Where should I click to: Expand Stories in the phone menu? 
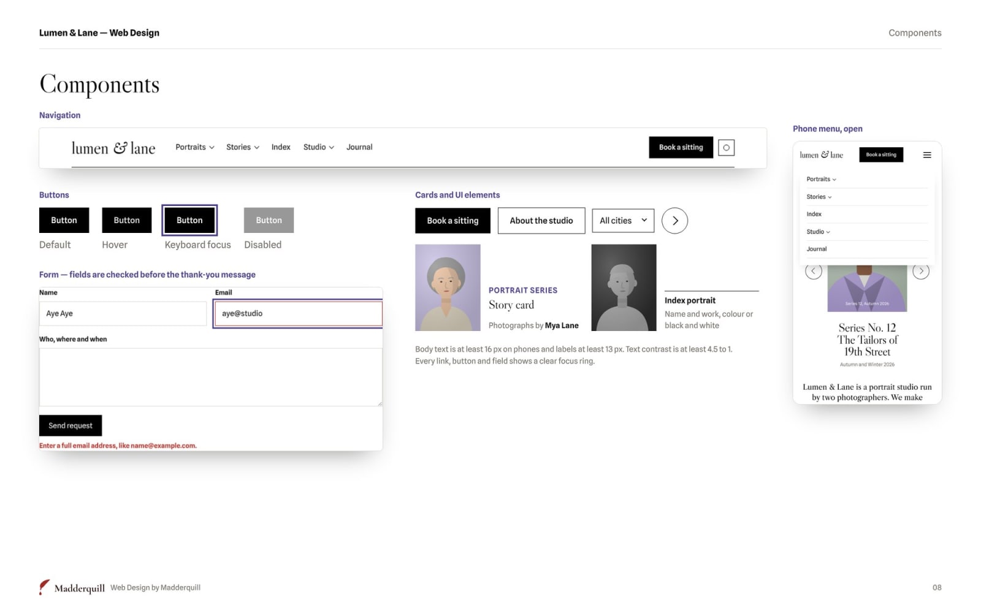coord(819,197)
